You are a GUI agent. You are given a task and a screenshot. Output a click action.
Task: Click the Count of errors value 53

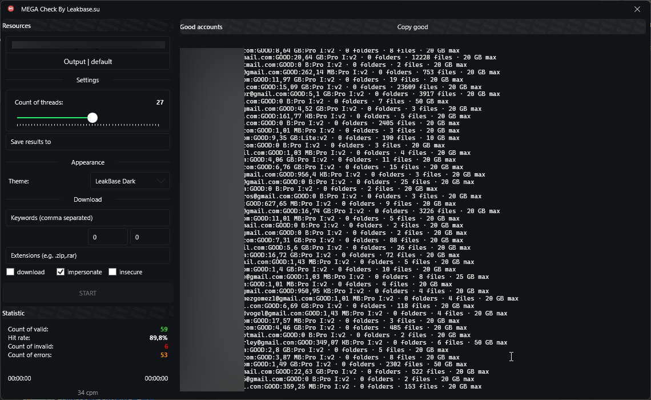[x=164, y=355]
